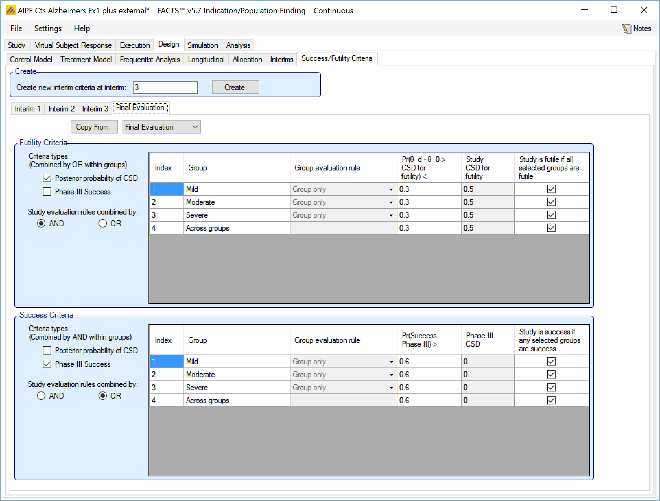Click the interim number input field
Screen dimensions: 660x501
(x=165, y=87)
